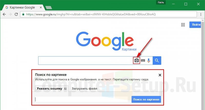Close the Картинки Google tab

click(x=41, y=7)
